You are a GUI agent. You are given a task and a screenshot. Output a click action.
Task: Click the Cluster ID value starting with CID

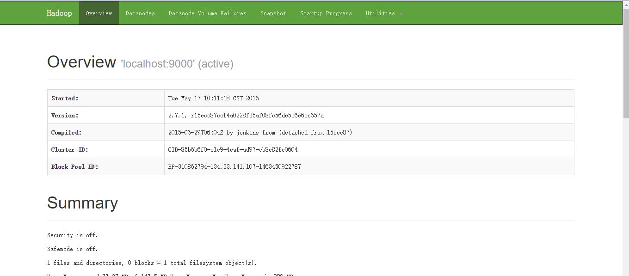[233, 150]
